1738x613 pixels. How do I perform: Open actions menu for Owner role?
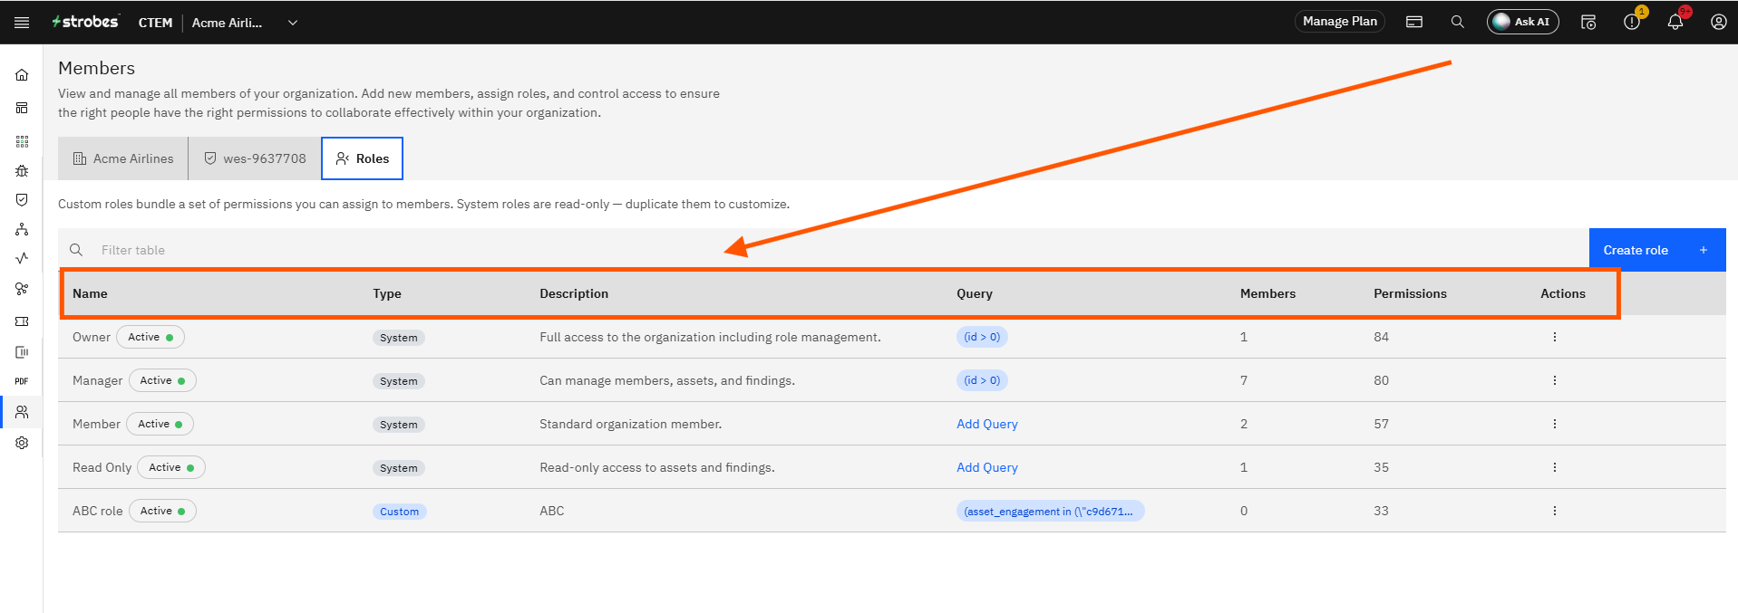click(1554, 337)
